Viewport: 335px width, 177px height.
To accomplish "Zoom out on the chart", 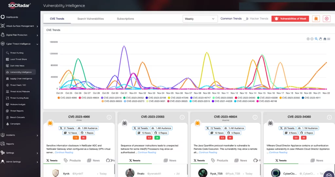I will 312,39.
